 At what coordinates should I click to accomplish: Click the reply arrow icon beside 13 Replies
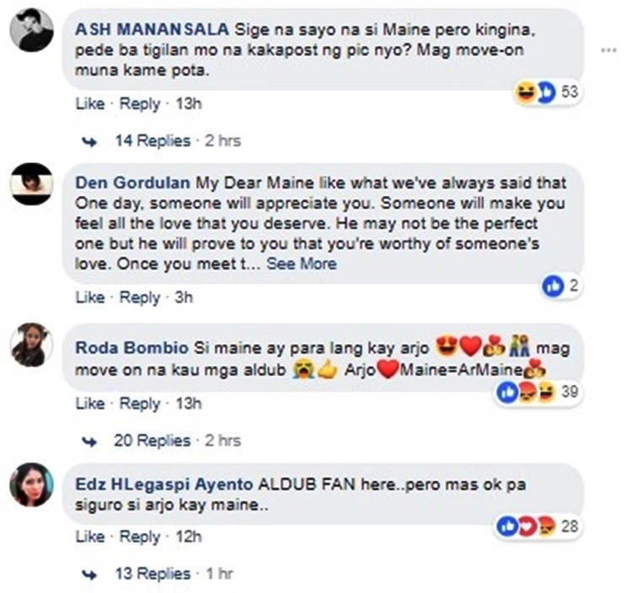(x=90, y=574)
